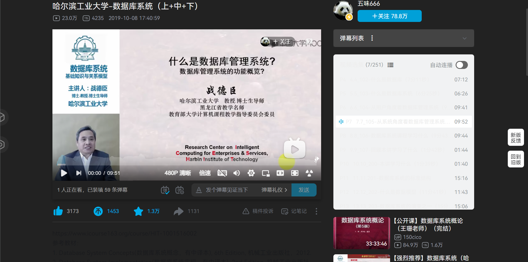The width and height of the screenshot is (528, 262).
Task: Open the 【强烈推荐】数据库系统 recommended title
Action: pyautogui.click(x=431, y=258)
